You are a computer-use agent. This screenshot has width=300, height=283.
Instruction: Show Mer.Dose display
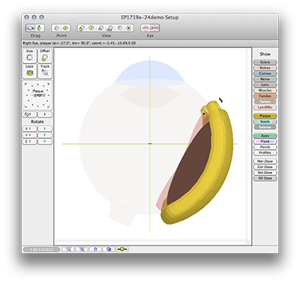point(265,161)
